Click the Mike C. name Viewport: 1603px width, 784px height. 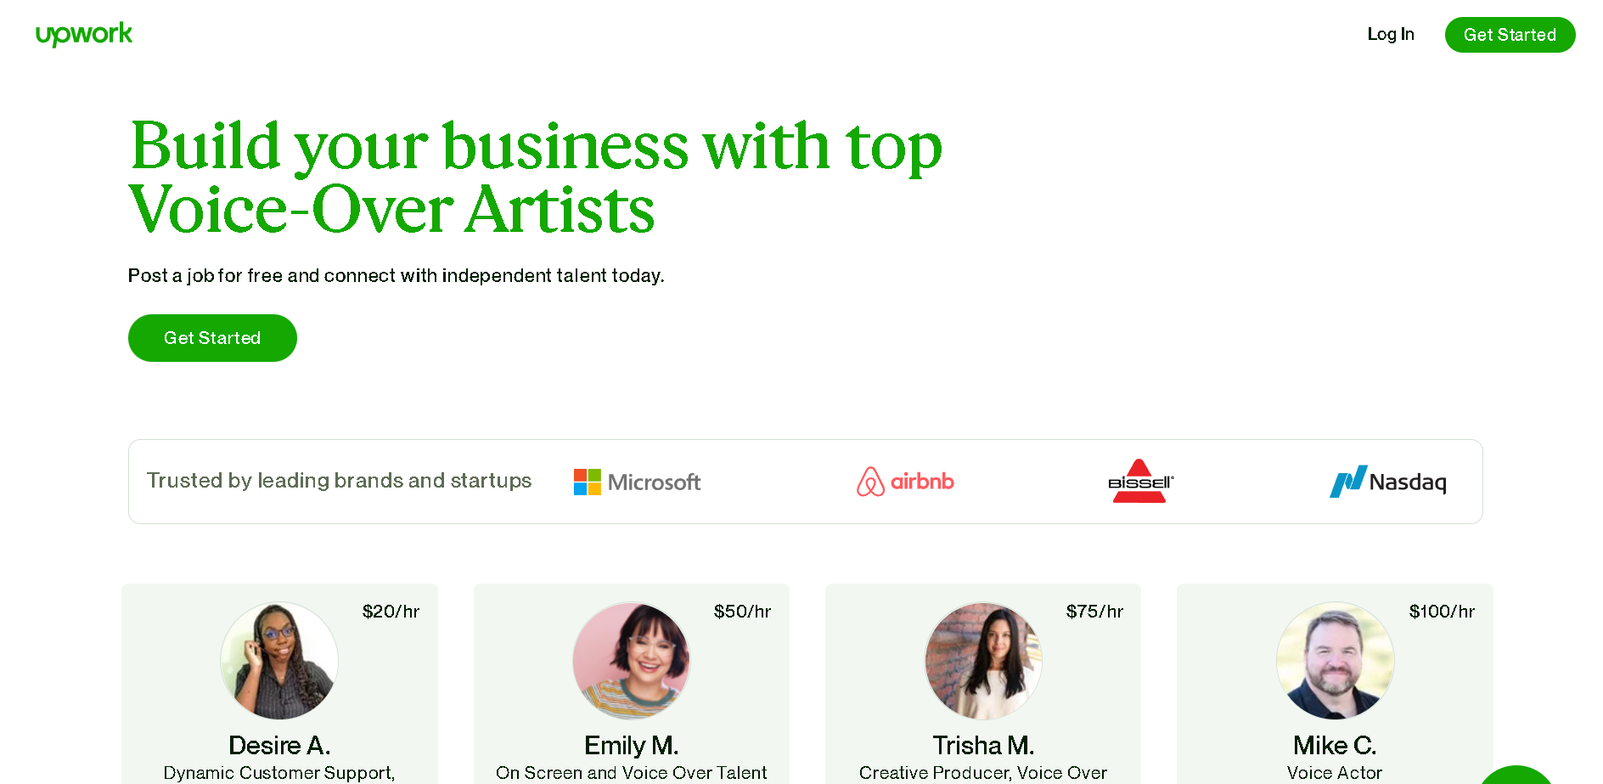coord(1335,745)
